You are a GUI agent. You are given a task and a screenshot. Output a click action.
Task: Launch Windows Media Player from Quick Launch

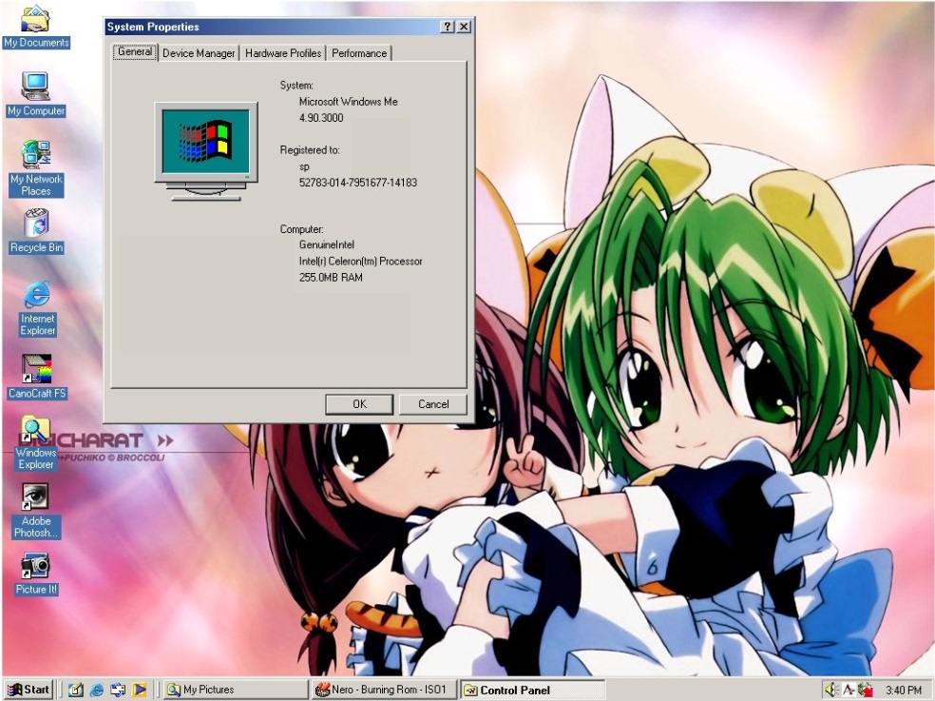pyautogui.click(x=139, y=690)
